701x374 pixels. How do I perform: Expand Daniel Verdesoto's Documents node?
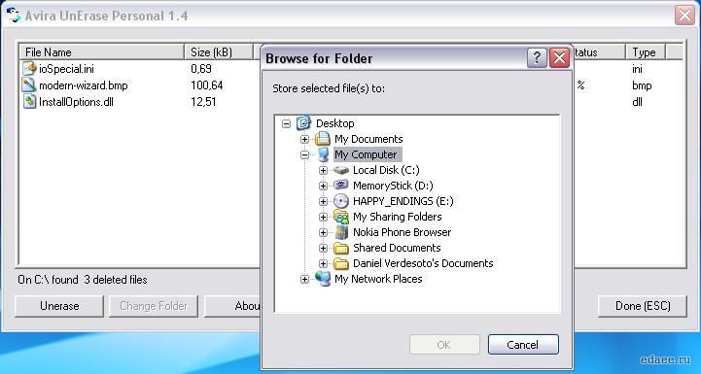click(x=323, y=263)
